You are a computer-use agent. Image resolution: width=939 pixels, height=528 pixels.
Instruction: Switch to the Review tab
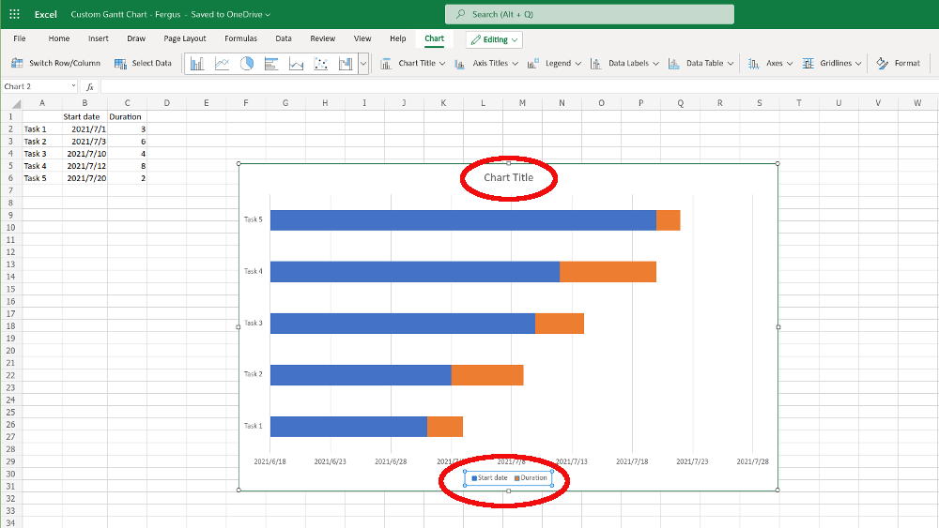(x=322, y=38)
